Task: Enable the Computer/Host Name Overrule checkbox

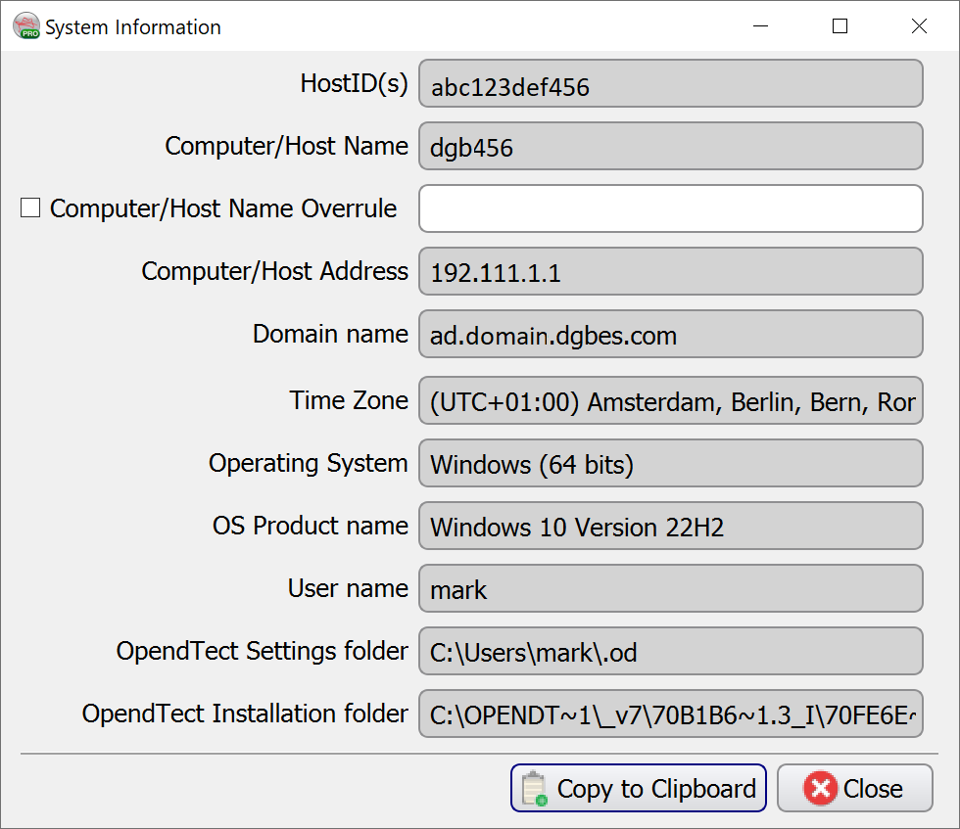Action: pyautogui.click(x=31, y=208)
